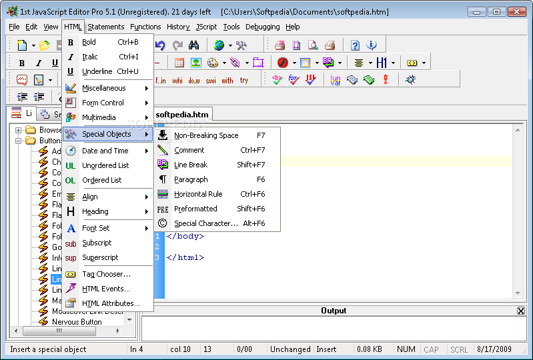Viewport: 533px width, 360px height.
Task: Insert the 'with' statement button
Action: click(x=227, y=80)
